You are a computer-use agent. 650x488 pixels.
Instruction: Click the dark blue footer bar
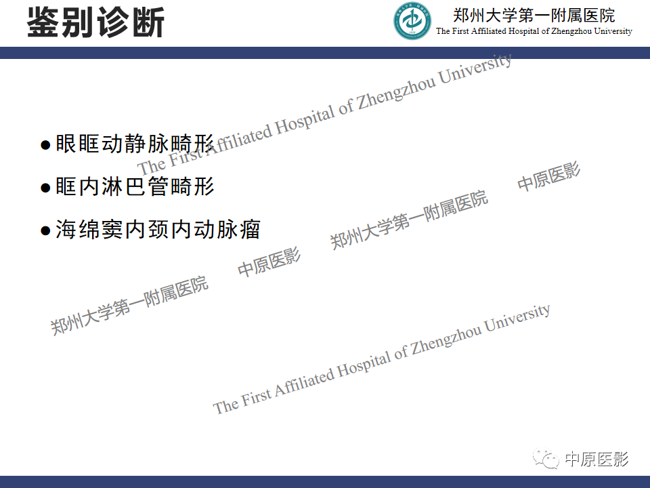(x=325, y=482)
